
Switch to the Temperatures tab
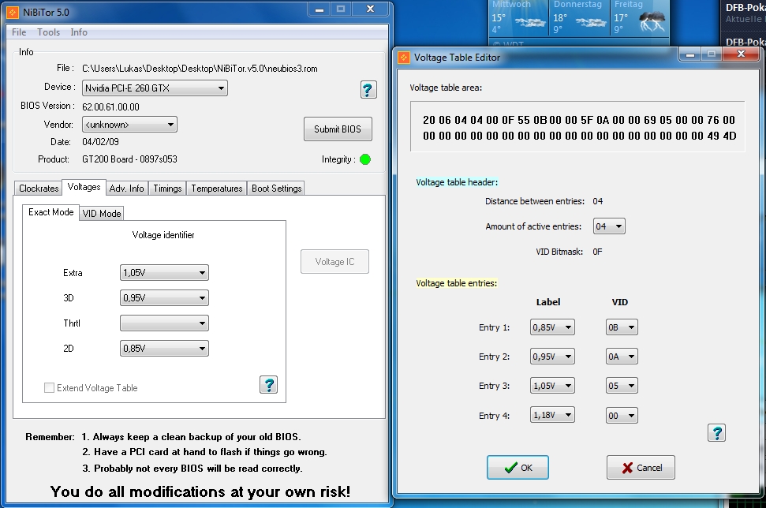[216, 188]
